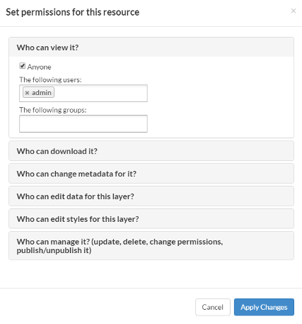Click Apply Changes button
The image size is (302, 324).
pyautogui.click(x=264, y=307)
